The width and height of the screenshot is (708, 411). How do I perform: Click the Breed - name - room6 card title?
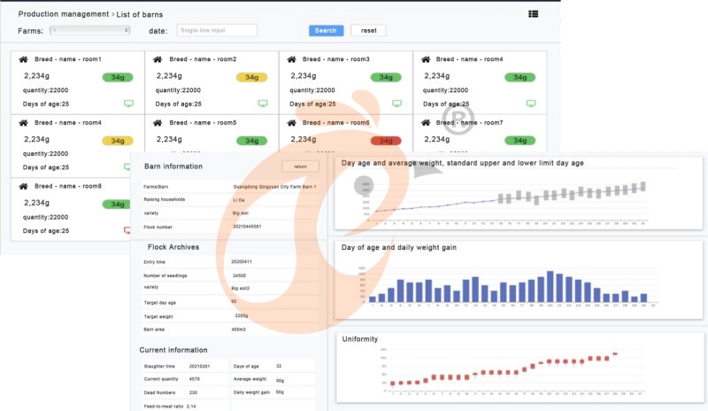(x=336, y=123)
